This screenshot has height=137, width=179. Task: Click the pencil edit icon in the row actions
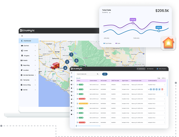click(159, 89)
